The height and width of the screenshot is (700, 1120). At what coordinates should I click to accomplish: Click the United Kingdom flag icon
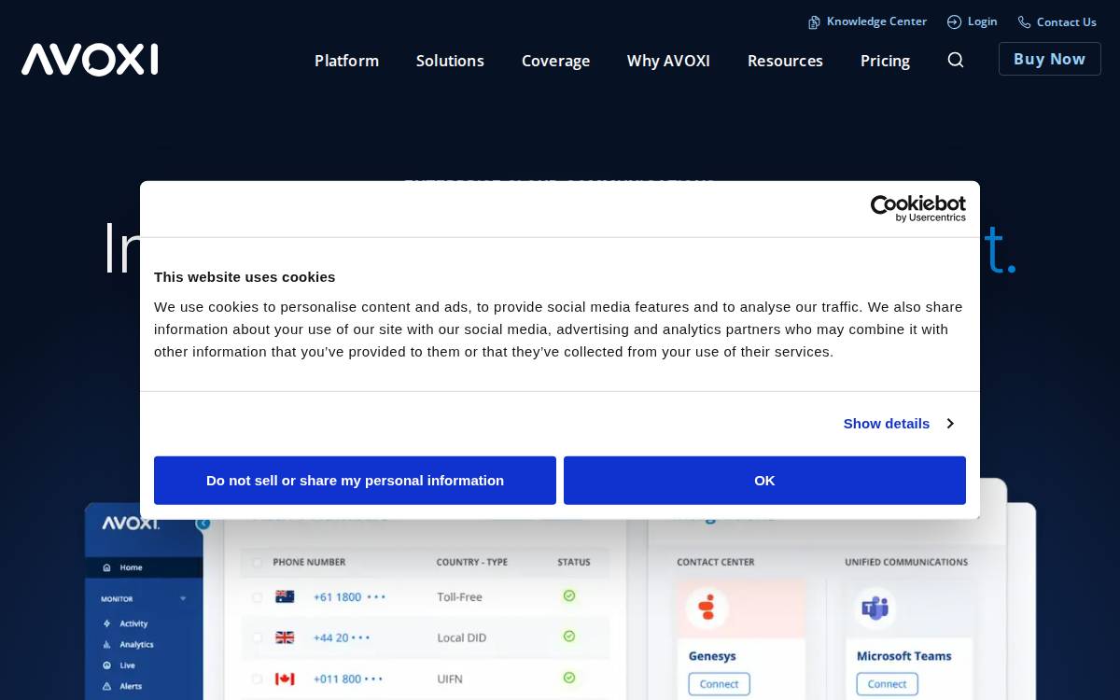pyautogui.click(x=285, y=637)
